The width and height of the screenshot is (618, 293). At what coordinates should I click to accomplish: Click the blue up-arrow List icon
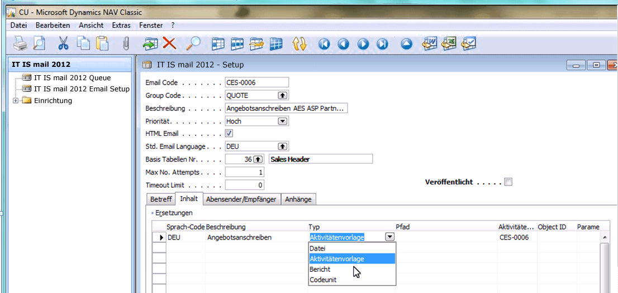[406, 43]
